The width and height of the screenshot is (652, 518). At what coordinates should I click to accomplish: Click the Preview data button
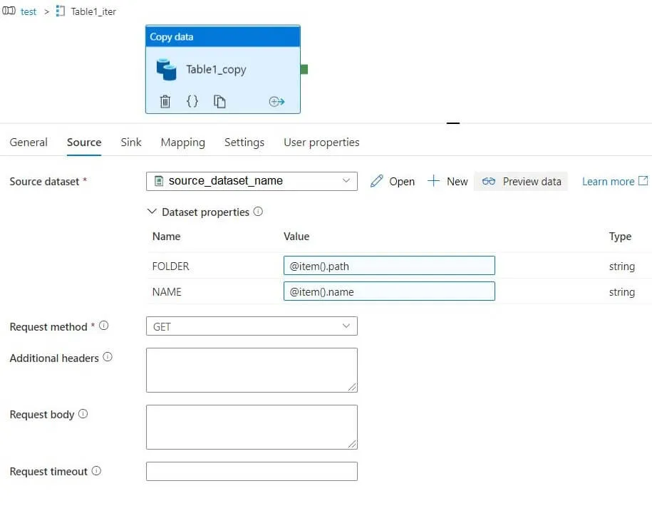click(521, 182)
